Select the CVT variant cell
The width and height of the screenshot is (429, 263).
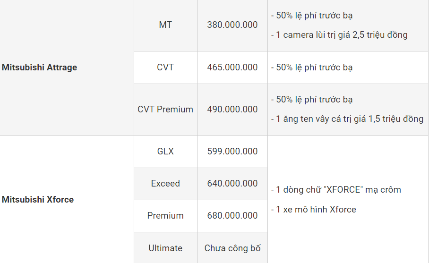click(x=165, y=68)
